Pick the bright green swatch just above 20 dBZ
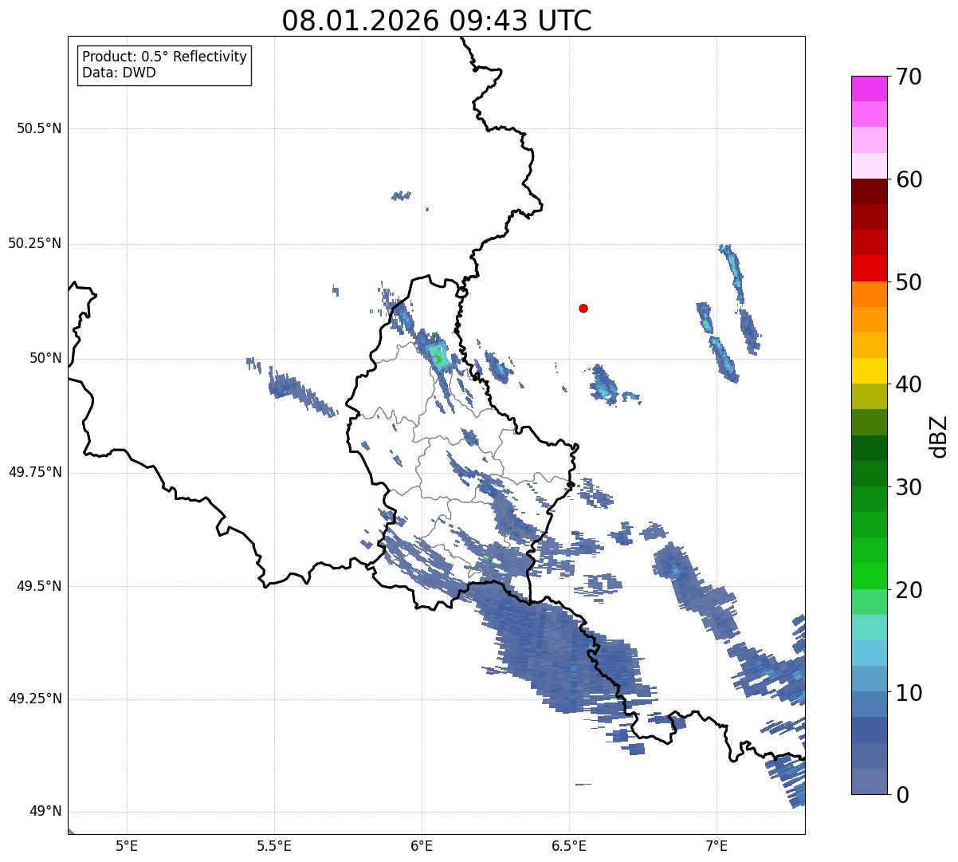 point(869,577)
